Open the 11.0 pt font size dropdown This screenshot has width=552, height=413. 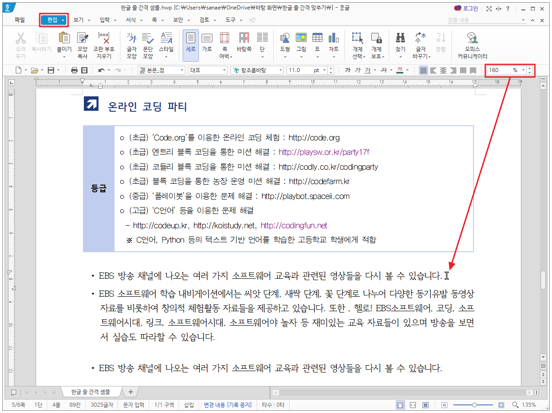tap(324, 70)
